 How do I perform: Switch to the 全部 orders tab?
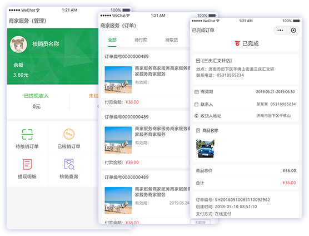point(112,40)
